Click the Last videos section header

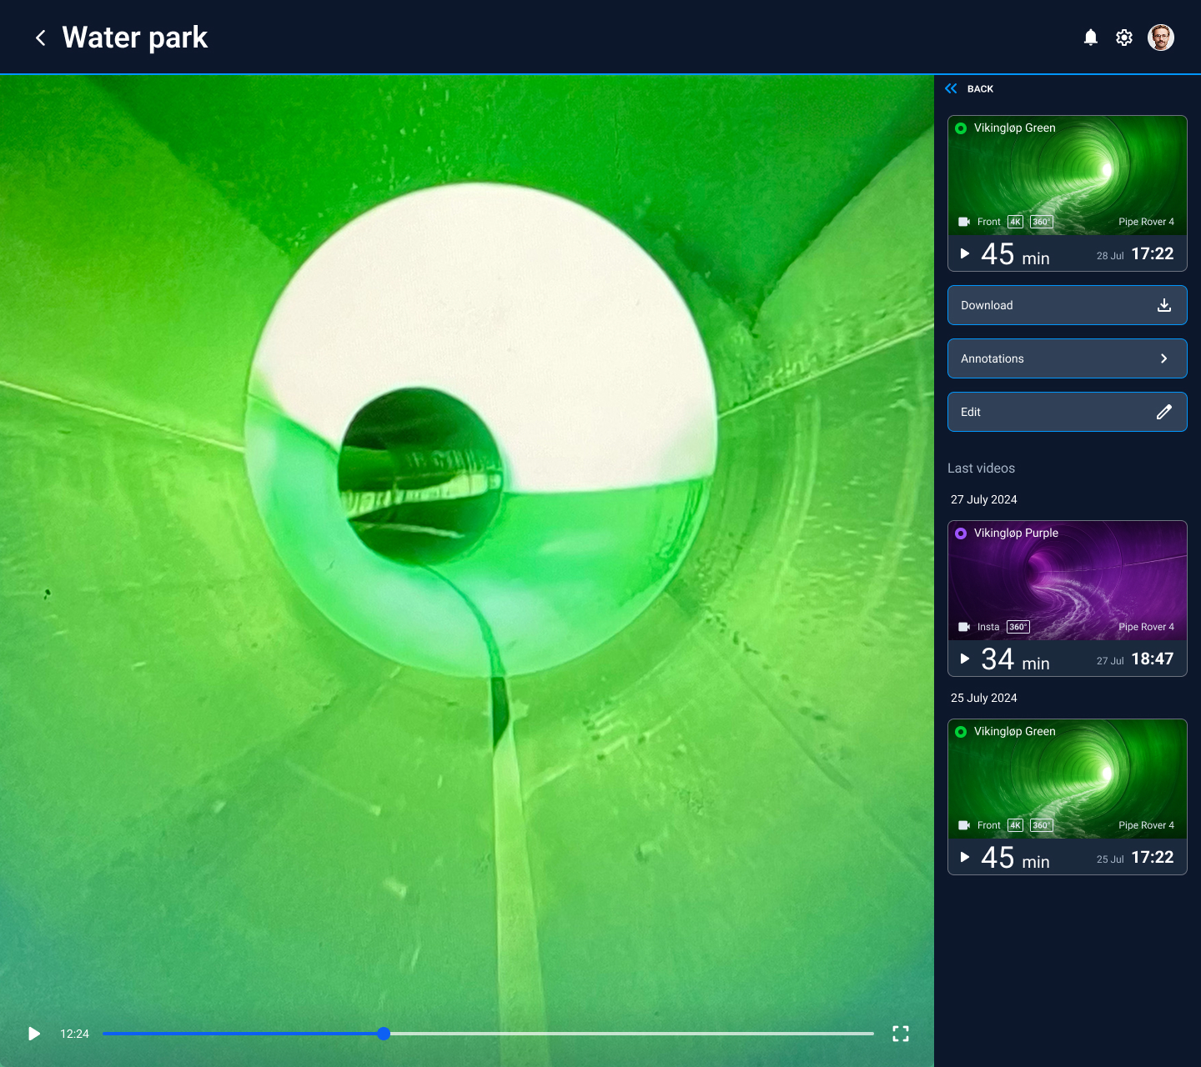pyautogui.click(x=981, y=468)
